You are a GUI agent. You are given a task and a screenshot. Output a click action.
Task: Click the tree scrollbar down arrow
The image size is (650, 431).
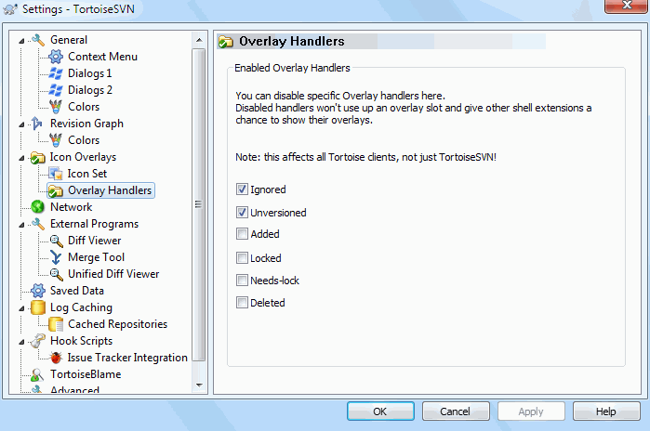(x=199, y=385)
